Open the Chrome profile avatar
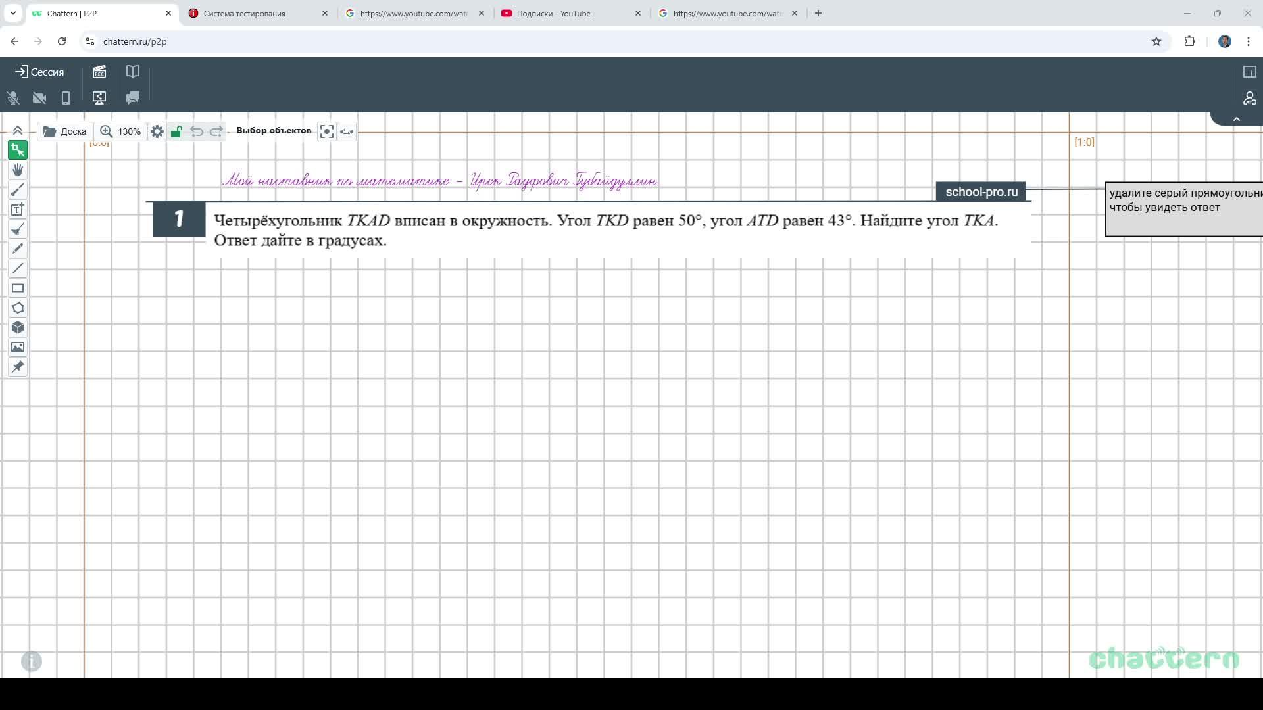Image resolution: width=1263 pixels, height=710 pixels. pyautogui.click(x=1224, y=41)
